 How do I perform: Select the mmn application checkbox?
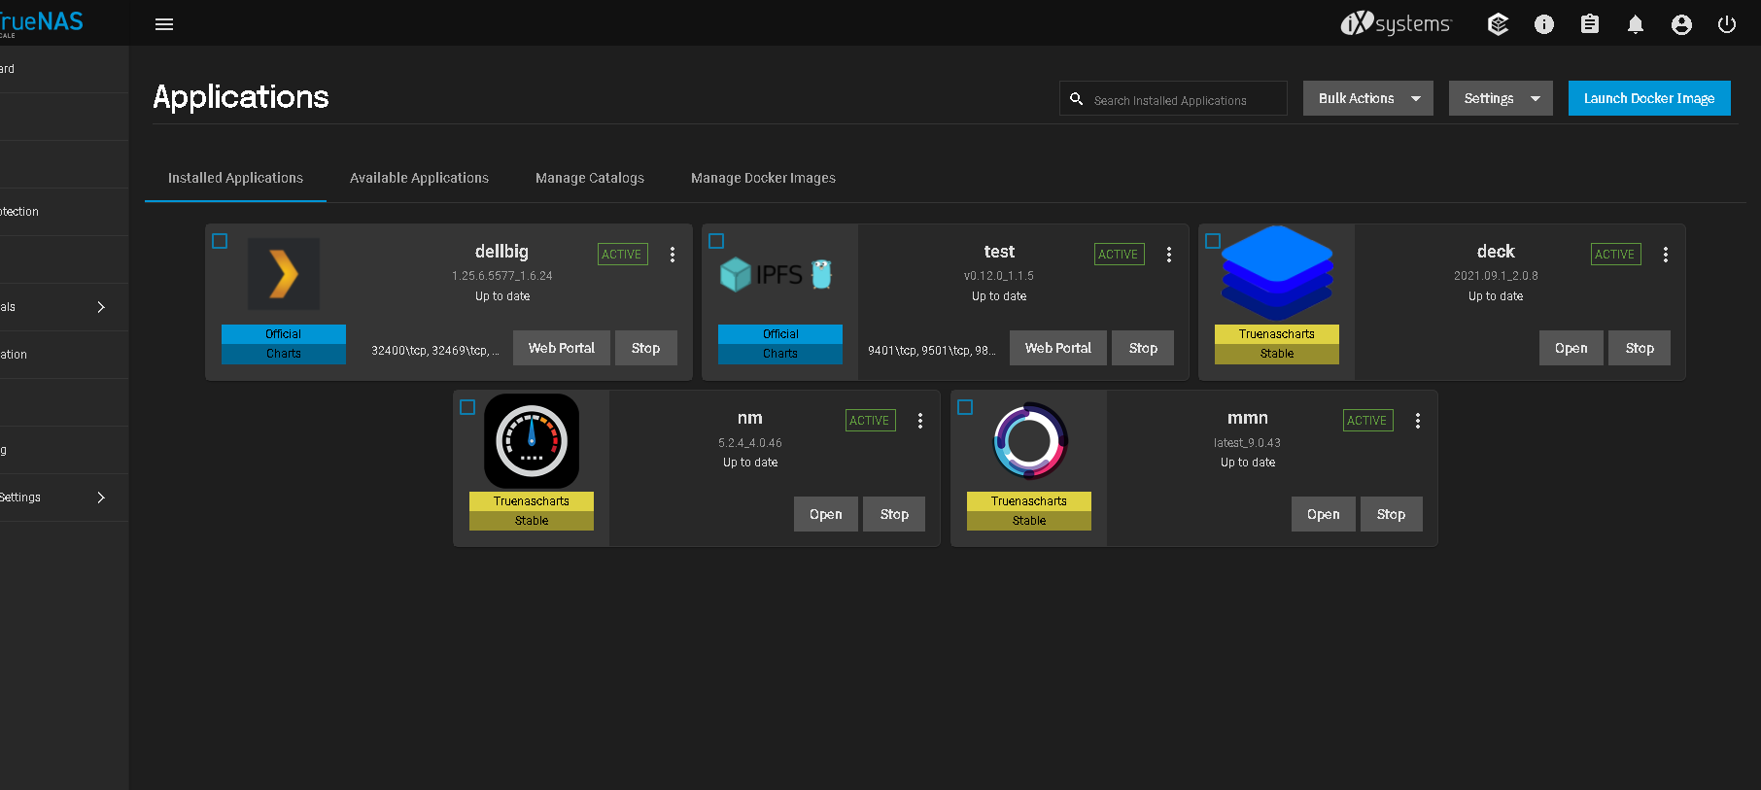(965, 407)
